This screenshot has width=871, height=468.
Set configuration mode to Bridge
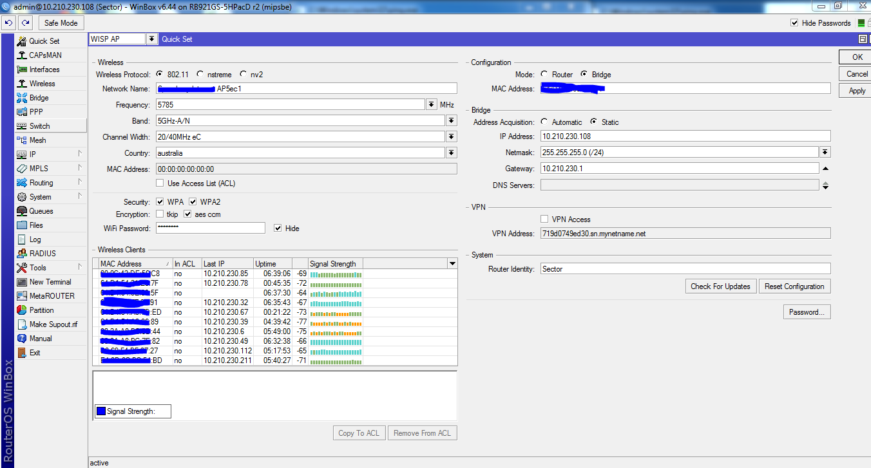click(x=584, y=75)
